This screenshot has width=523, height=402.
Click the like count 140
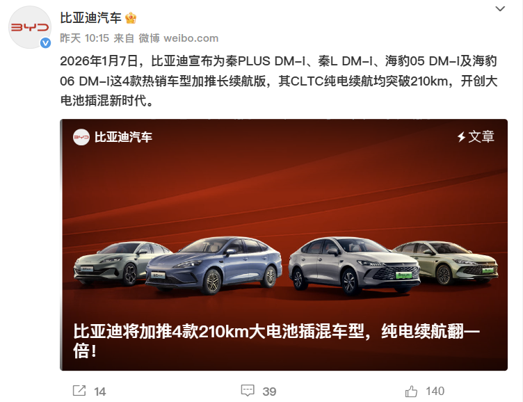click(x=435, y=391)
